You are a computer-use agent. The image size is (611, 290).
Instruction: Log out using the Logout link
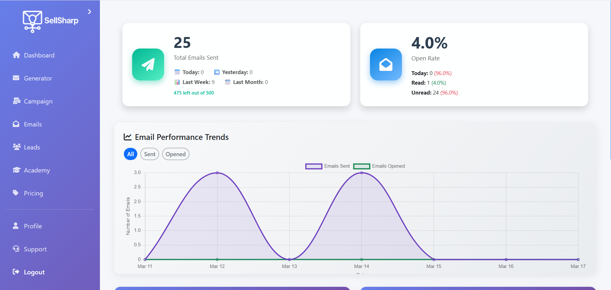[x=34, y=272]
